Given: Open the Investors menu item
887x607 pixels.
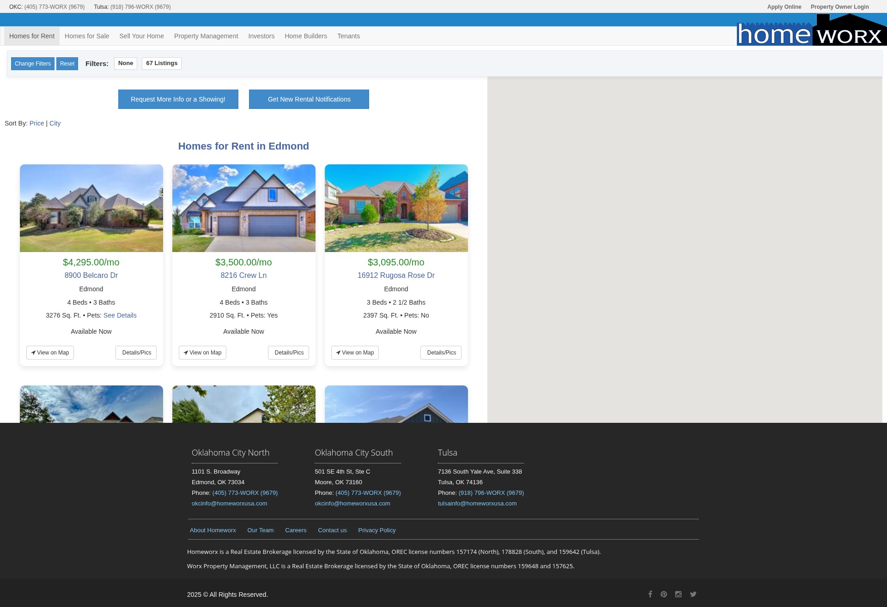Looking at the screenshot, I should click(261, 36).
